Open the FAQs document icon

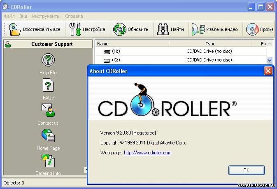point(48,85)
